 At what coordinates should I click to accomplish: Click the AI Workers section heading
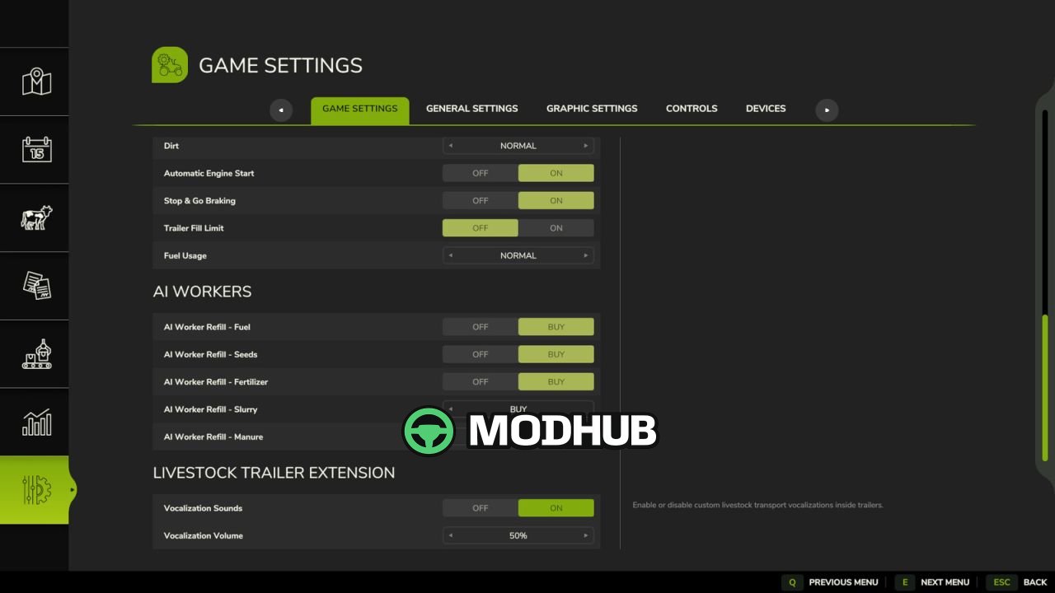202,292
